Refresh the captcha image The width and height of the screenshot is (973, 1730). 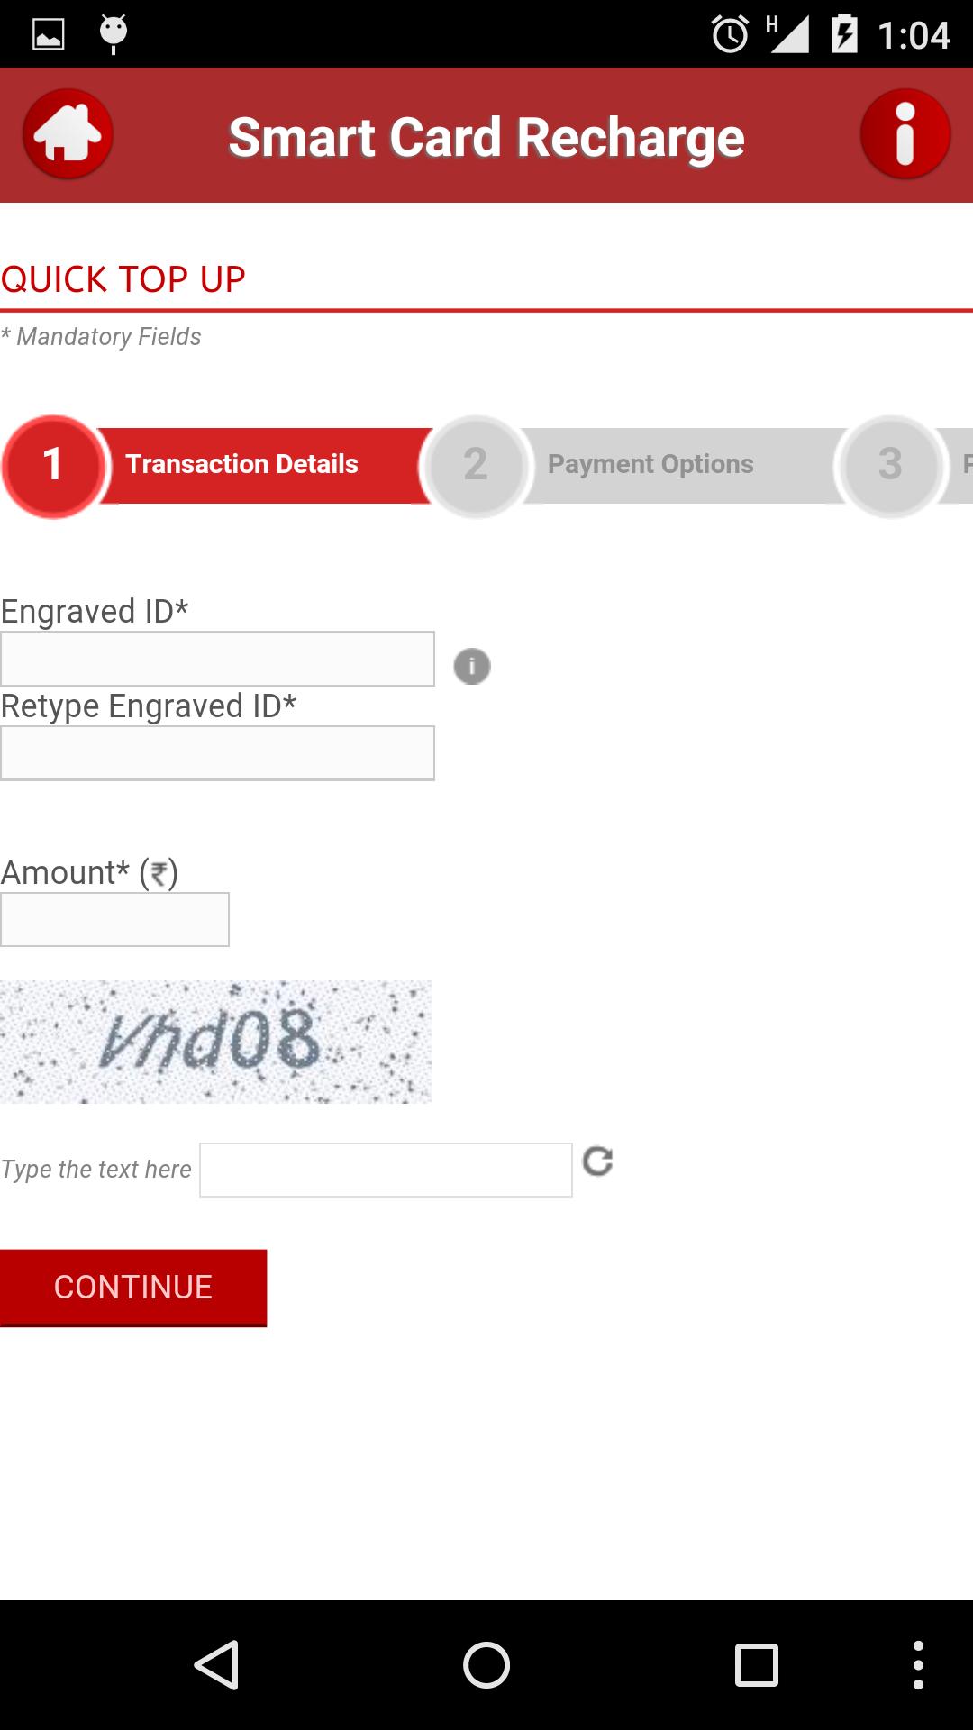click(x=597, y=1161)
